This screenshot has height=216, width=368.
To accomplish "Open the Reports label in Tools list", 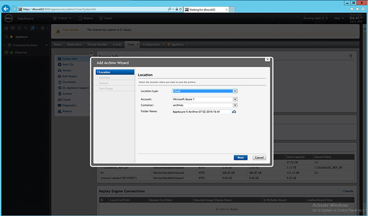I will (67, 111).
